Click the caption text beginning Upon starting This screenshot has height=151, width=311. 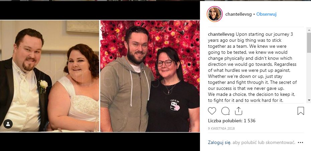click(252, 67)
